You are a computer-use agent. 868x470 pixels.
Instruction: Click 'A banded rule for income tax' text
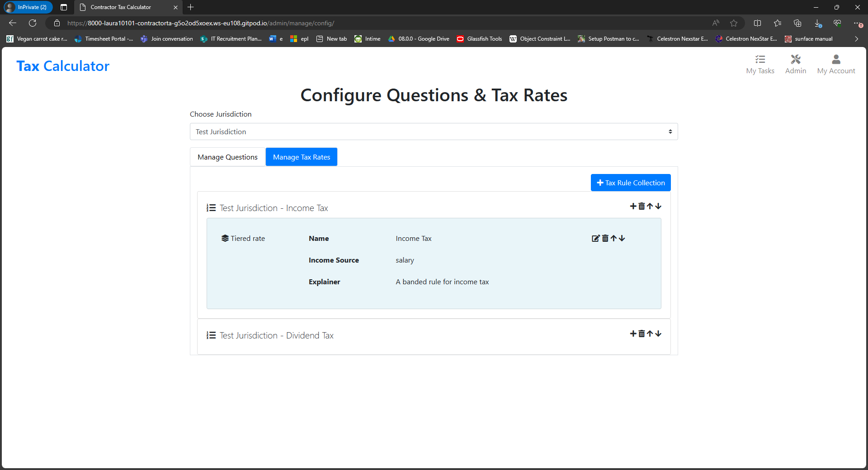click(442, 282)
